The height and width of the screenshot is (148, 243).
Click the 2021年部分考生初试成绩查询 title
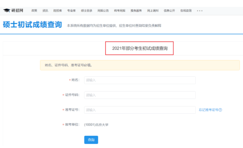(x=140, y=48)
